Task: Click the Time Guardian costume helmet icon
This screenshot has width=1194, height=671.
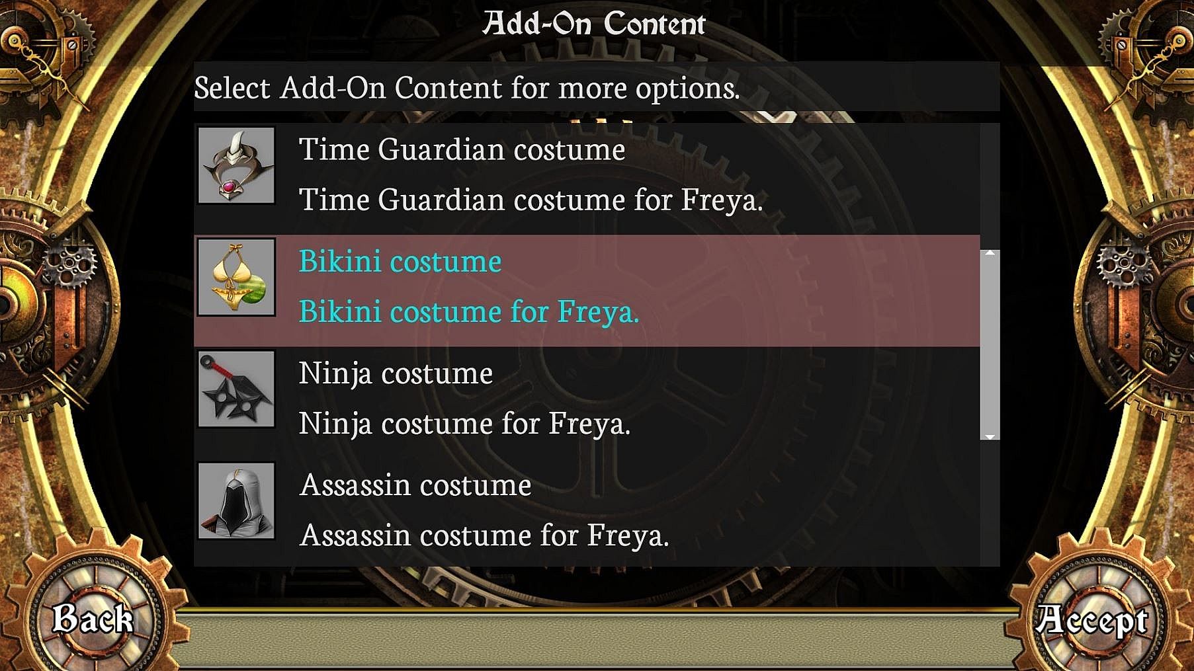Action: 236,165
